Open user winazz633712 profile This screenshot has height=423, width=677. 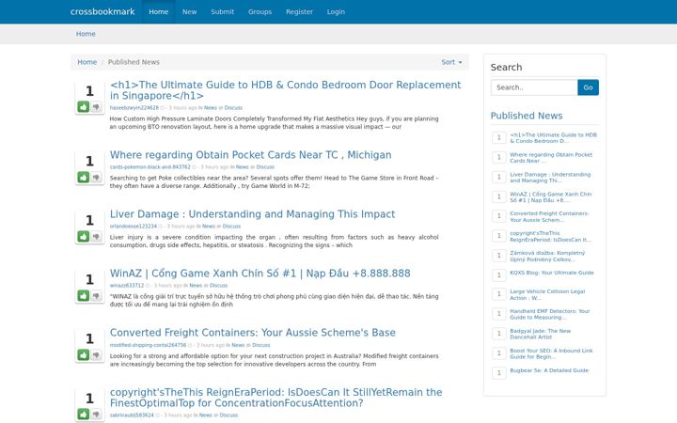tap(127, 286)
